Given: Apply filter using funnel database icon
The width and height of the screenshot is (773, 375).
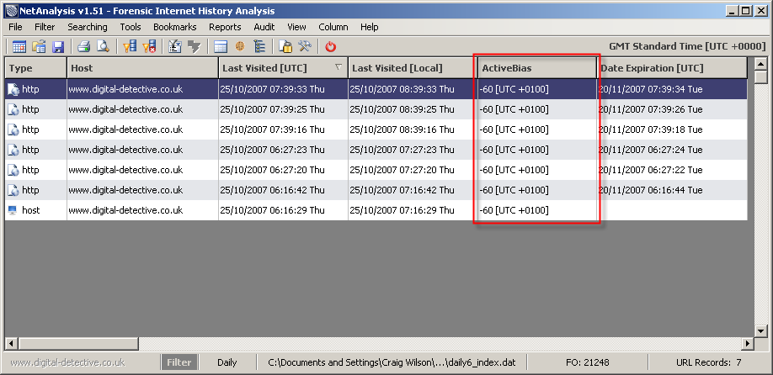Looking at the screenshot, I should pos(130,47).
